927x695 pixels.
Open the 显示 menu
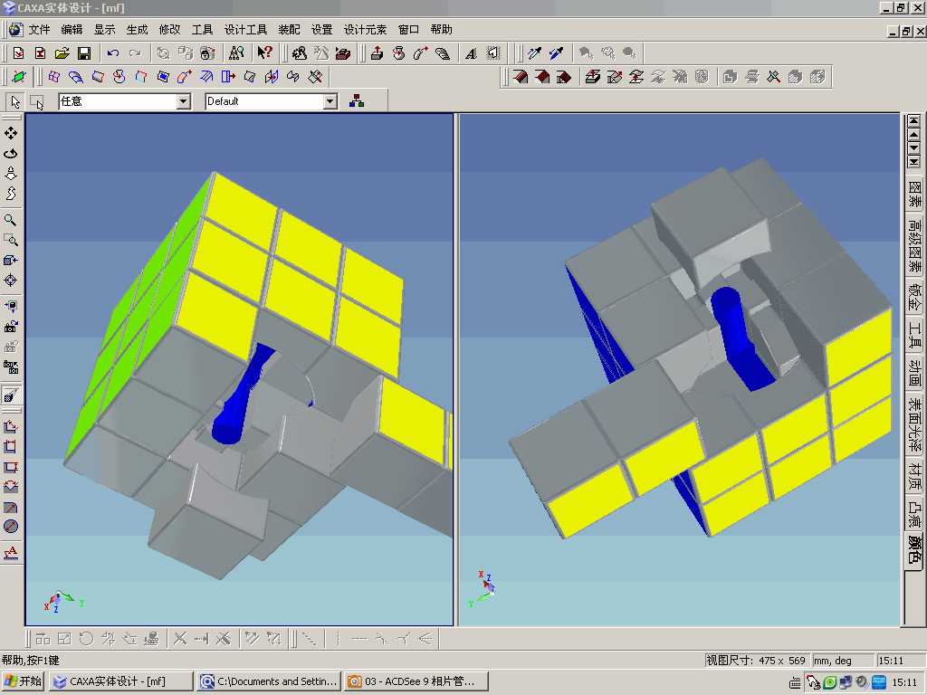tap(105, 30)
